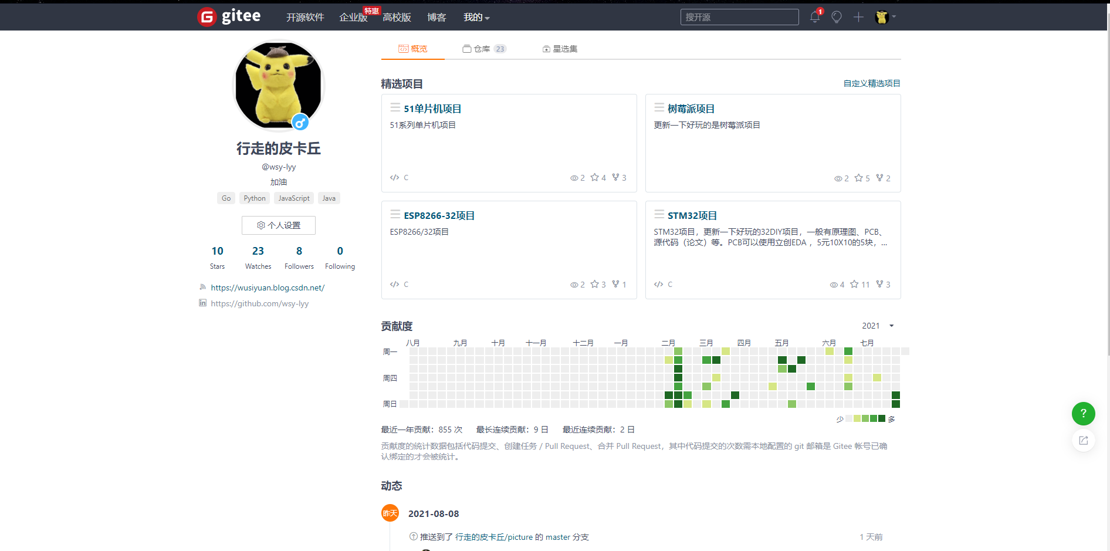The width and height of the screenshot is (1110, 551).
Task: Click the lightbulb feedback icon
Action: pyautogui.click(x=836, y=17)
